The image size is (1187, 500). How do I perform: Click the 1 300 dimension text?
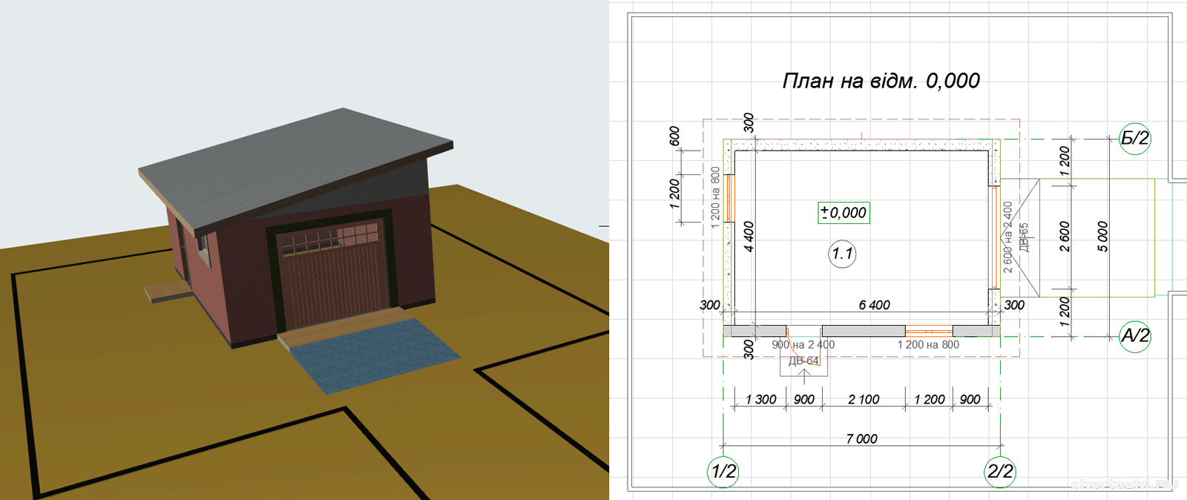pyautogui.click(x=760, y=400)
